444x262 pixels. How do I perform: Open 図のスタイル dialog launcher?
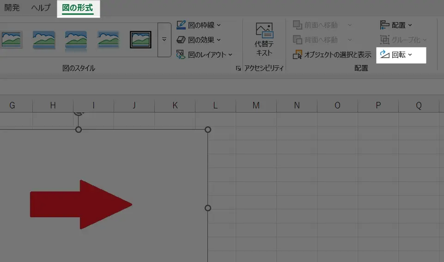tap(238, 68)
